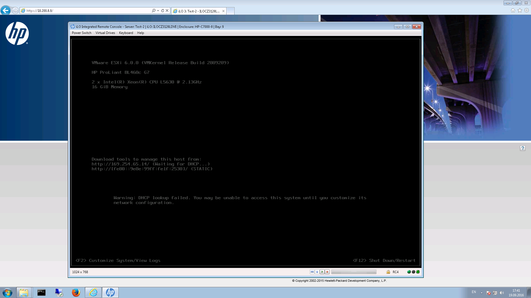Open the Keyboard menu

pyautogui.click(x=126, y=33)
